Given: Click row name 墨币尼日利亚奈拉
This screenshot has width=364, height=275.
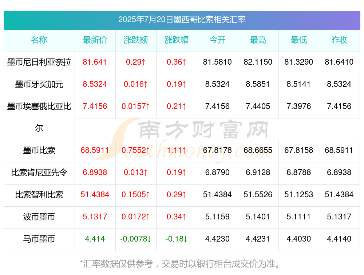Looking at the screenshot, I should 39,62.
